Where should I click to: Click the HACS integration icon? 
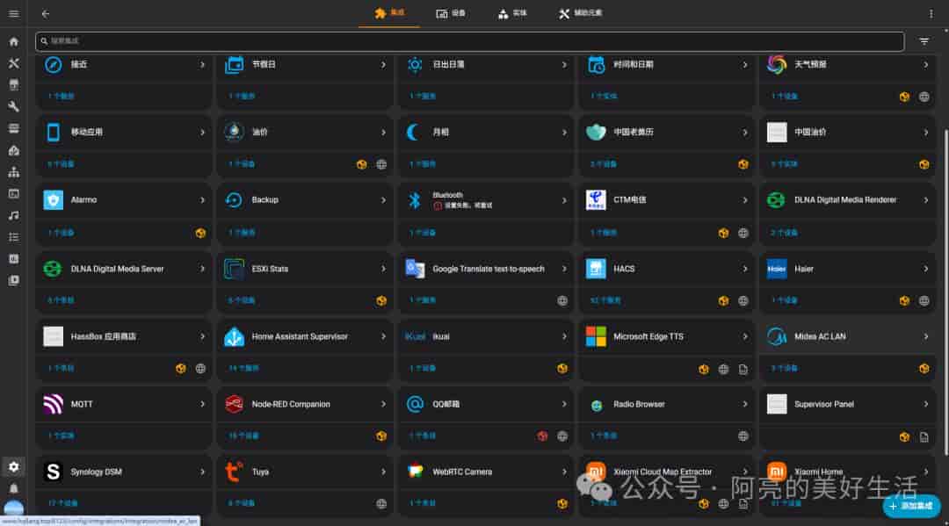click(596, 269)
